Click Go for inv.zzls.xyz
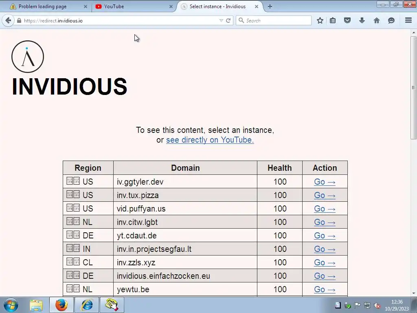This screenshot has height=313, width=417. tap(325, 262)
